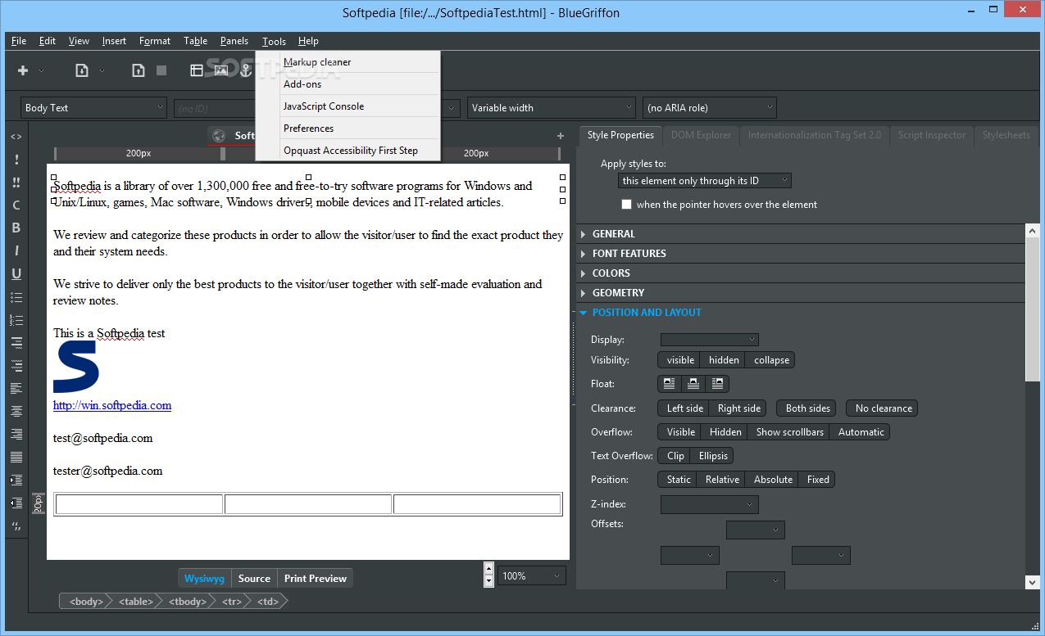
Task: Insert a table via toolbar icon
Action: click(x=197, y=71)
